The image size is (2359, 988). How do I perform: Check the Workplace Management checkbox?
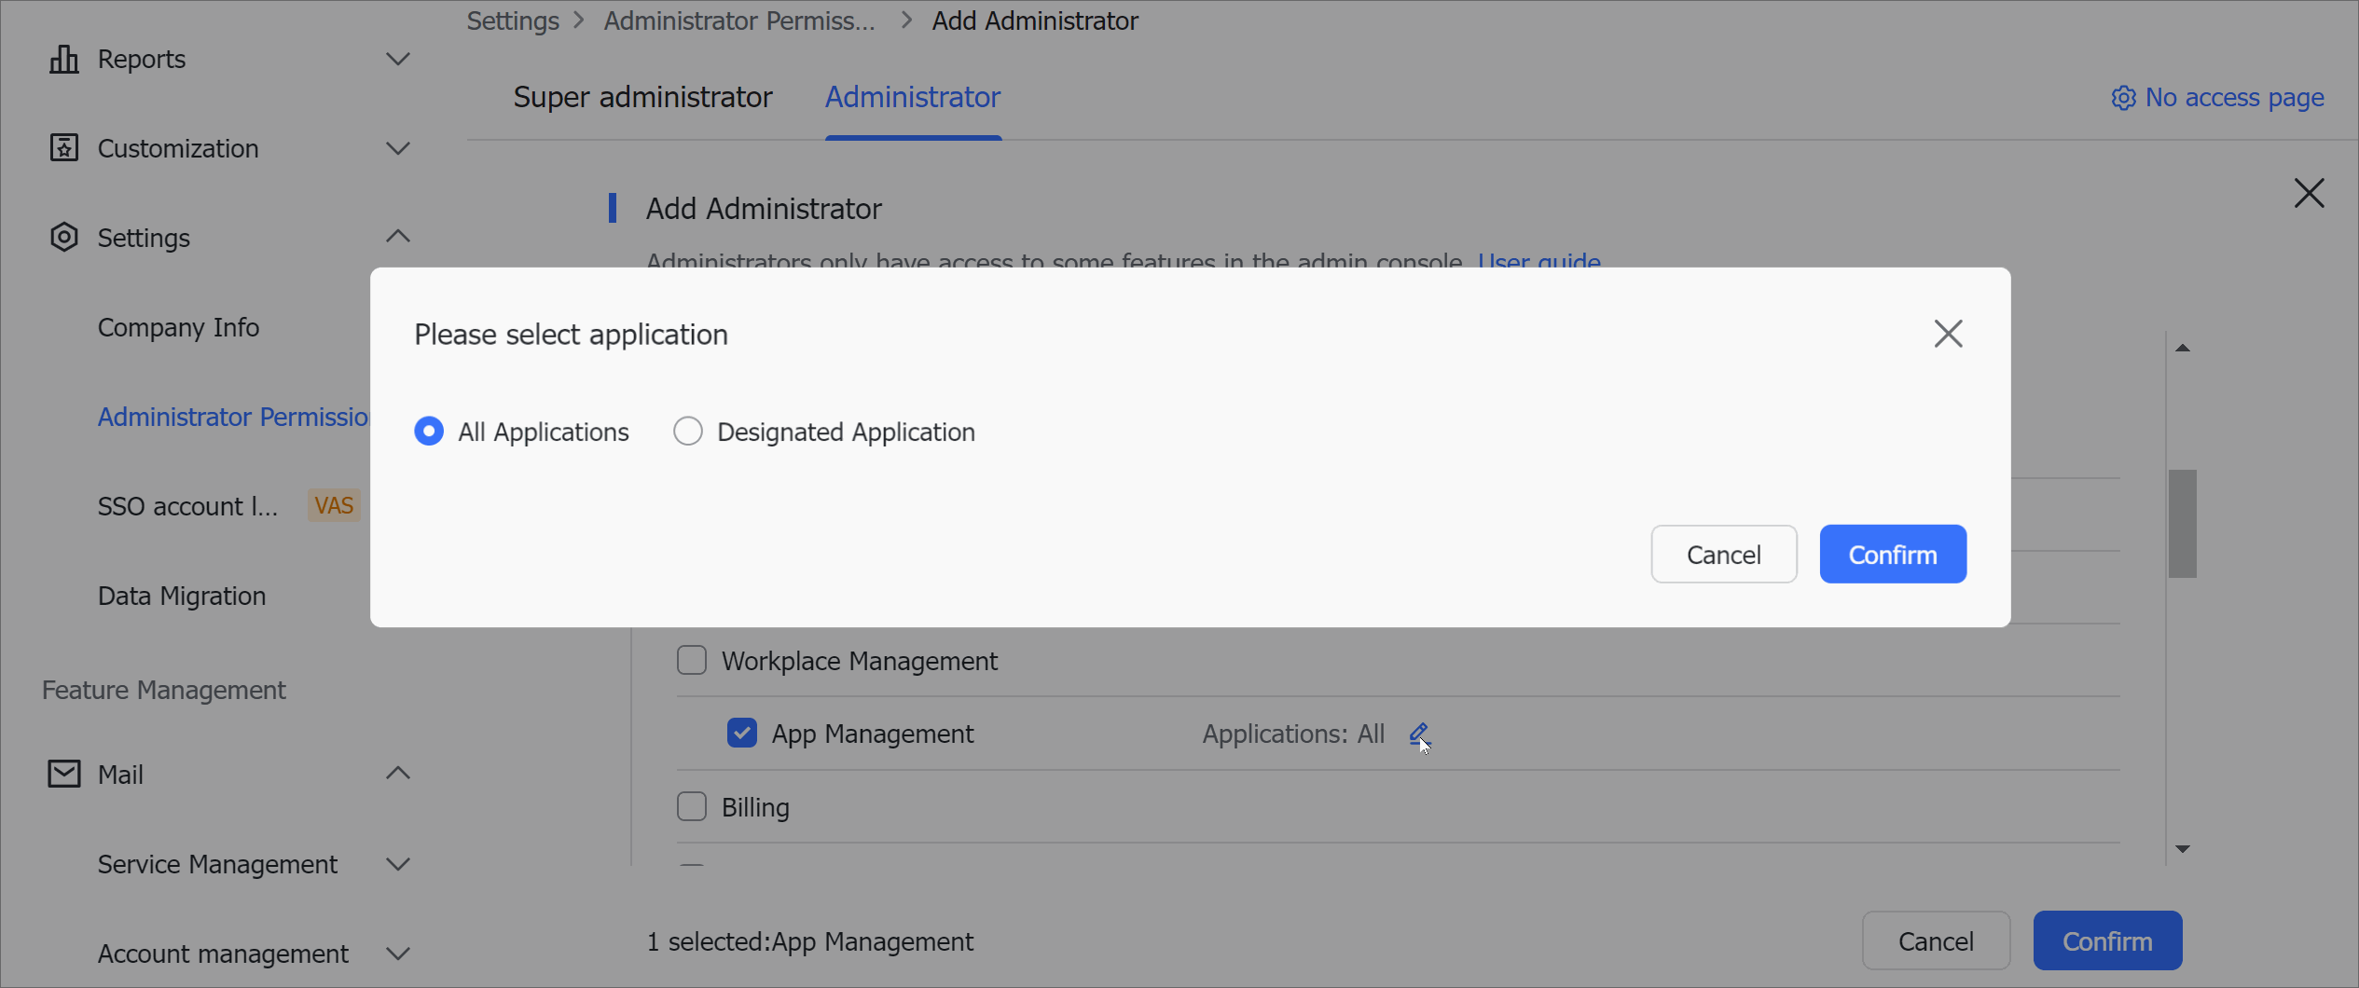click(x=691, y=660)
